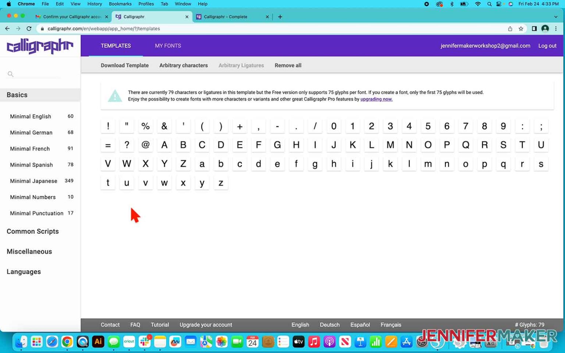Screen dimensions: 565x353
Task: Click Log out
Action: click(x=547, y=46)
